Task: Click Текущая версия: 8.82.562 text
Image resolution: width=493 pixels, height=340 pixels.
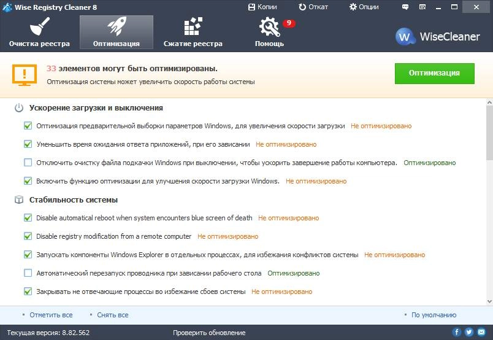Action: (x=48, y=333)
